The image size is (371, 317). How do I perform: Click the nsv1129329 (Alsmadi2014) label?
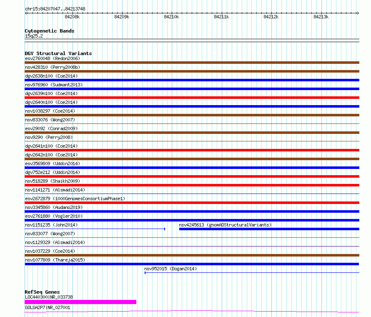(x=55, y=242)
